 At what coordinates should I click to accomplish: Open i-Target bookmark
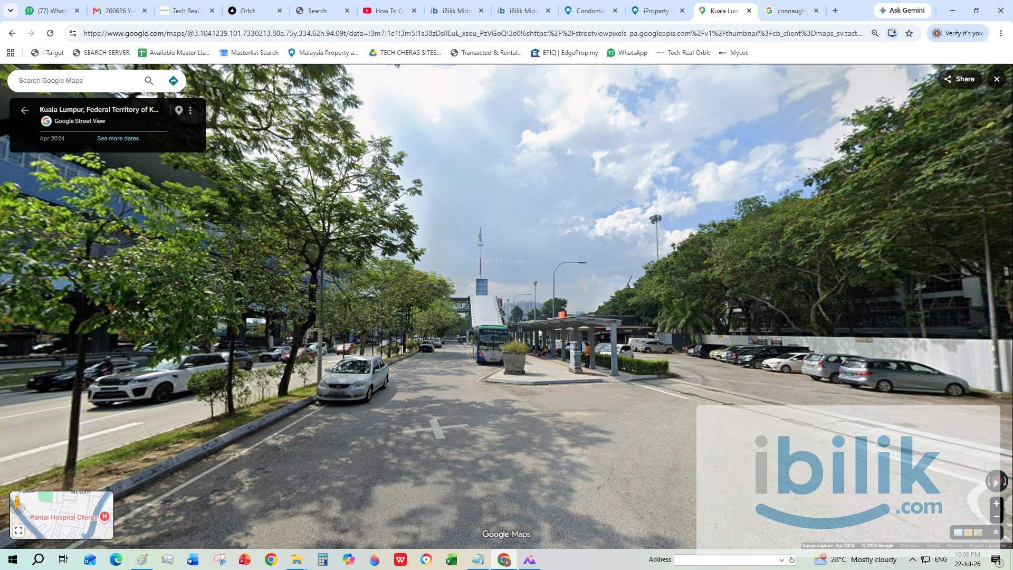click(47, 53)
